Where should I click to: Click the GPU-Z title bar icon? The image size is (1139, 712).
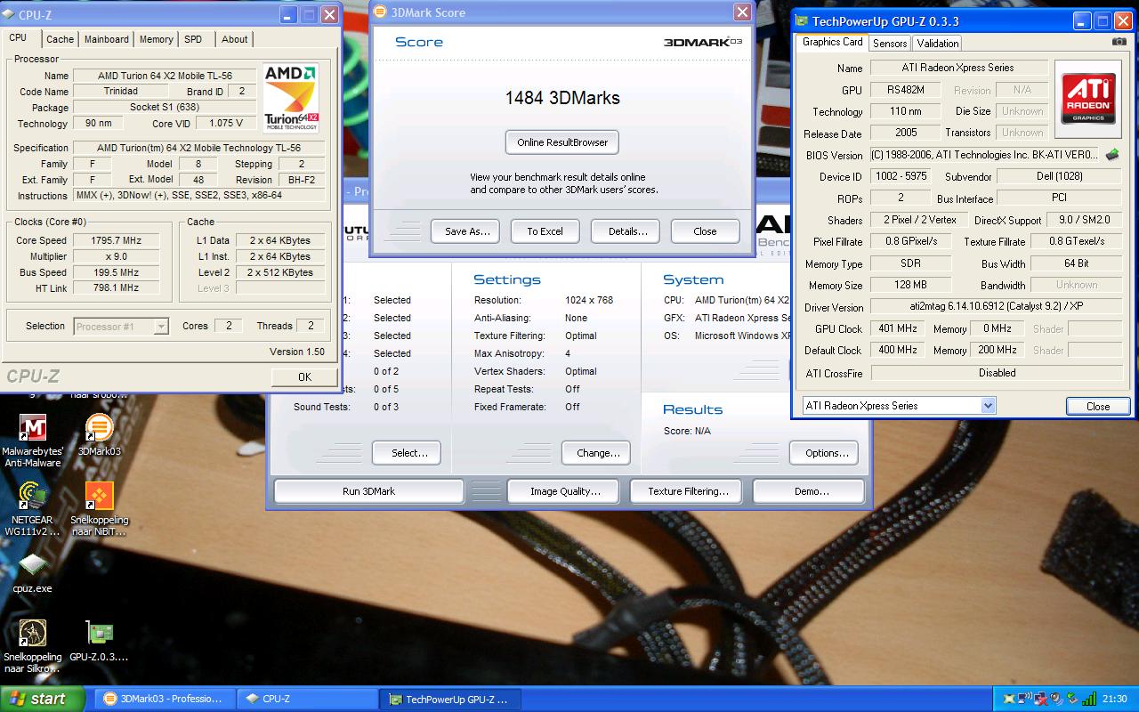(x=802, y=20)
